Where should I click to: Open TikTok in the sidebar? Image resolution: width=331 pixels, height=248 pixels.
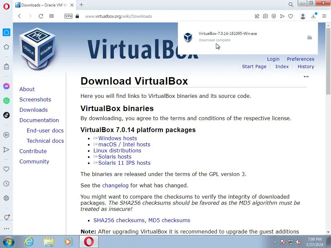pyautogui.click(x=6, y=115)
